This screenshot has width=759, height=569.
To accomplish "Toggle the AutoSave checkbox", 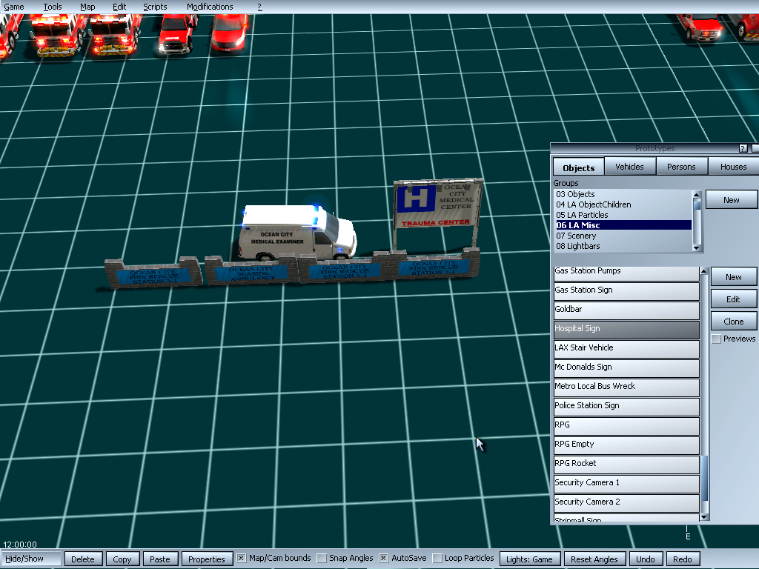I will [383, 559].
